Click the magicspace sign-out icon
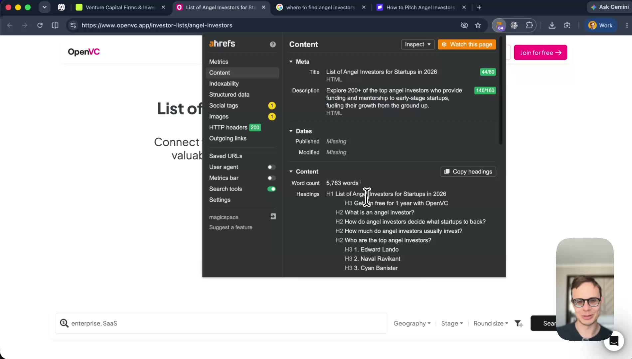The height and width of the screenshot is (359, 632). point(273,216)
